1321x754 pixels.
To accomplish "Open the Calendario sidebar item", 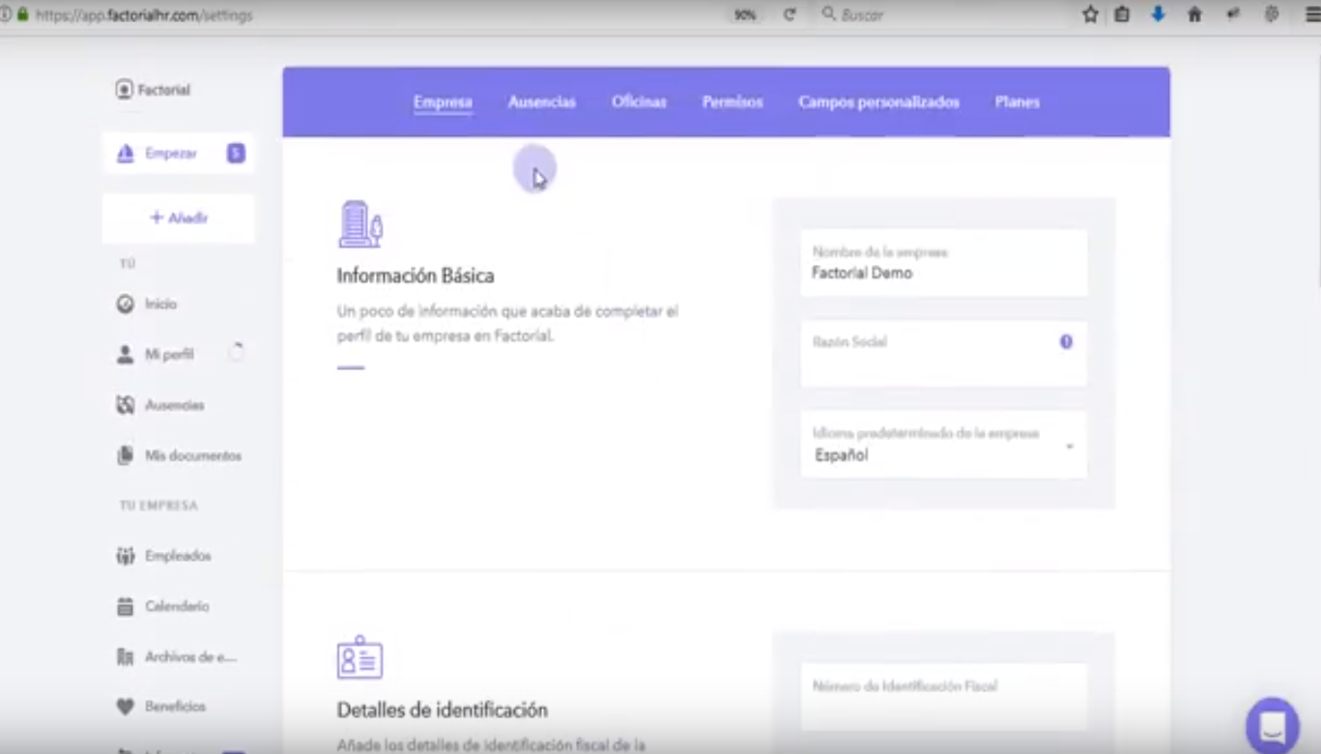I will (176, 606).
